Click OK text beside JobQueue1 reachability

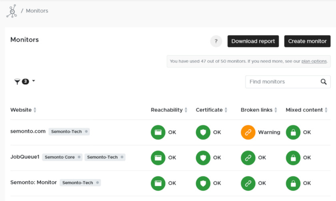pos(172,158)
